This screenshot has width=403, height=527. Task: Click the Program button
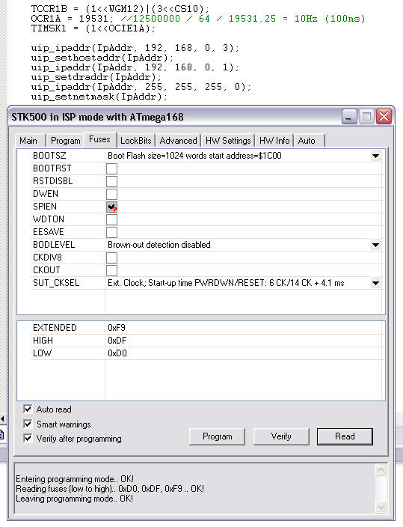218,436
